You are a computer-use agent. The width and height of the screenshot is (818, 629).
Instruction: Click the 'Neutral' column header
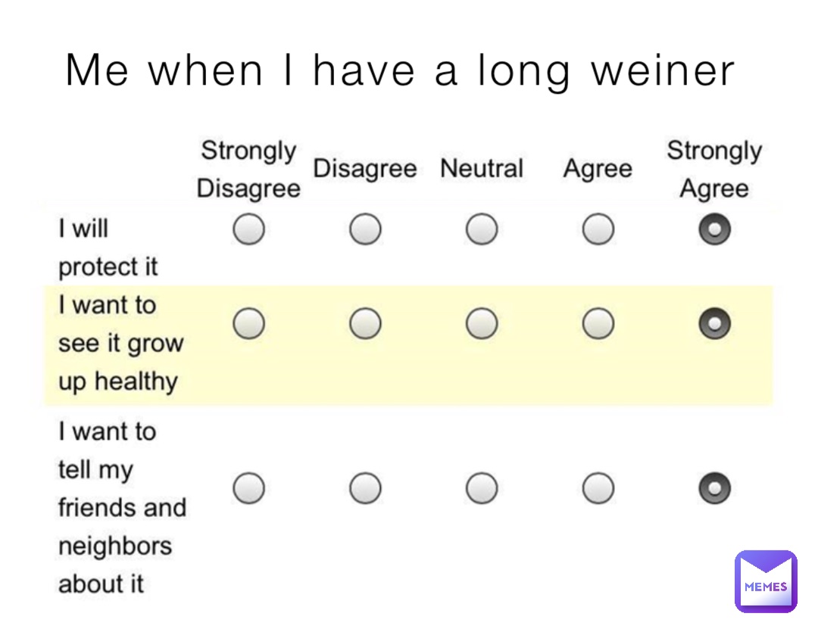coord(481,168)
